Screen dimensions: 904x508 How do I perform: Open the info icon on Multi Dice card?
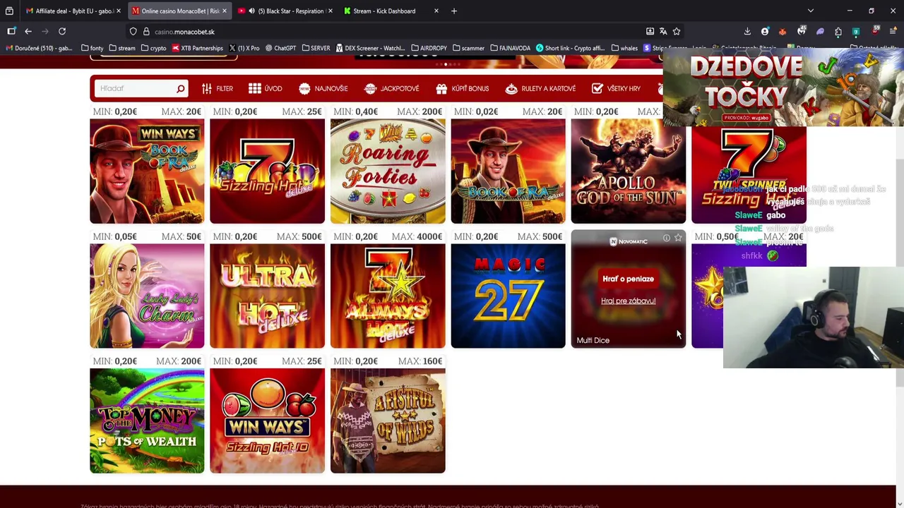[666, 238]
